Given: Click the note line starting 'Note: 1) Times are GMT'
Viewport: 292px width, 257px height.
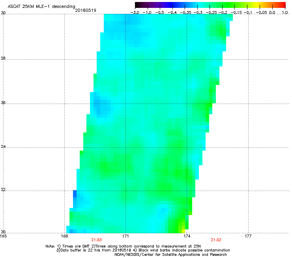Looking at the screenshot, I should pyautogui.click(x=123, y=246).
